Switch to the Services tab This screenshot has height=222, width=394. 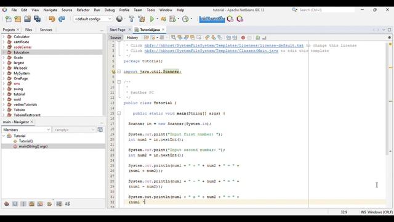click(x=46, y=30)
